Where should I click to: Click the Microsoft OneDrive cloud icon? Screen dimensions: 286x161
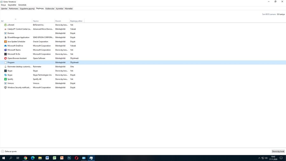pos(5,46)
